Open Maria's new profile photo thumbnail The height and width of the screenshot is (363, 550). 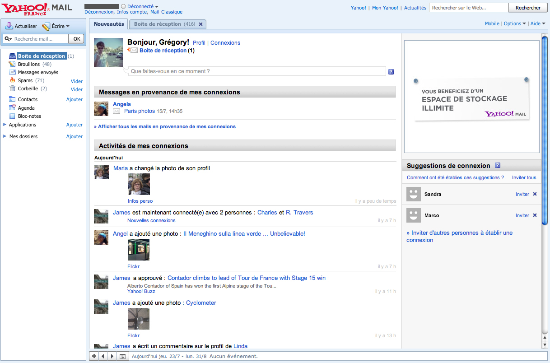coord(139,184)
